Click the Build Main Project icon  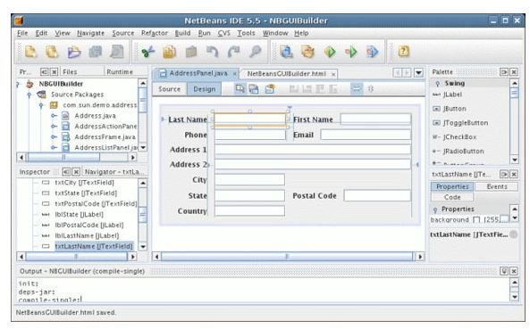[x=286, y=52]
